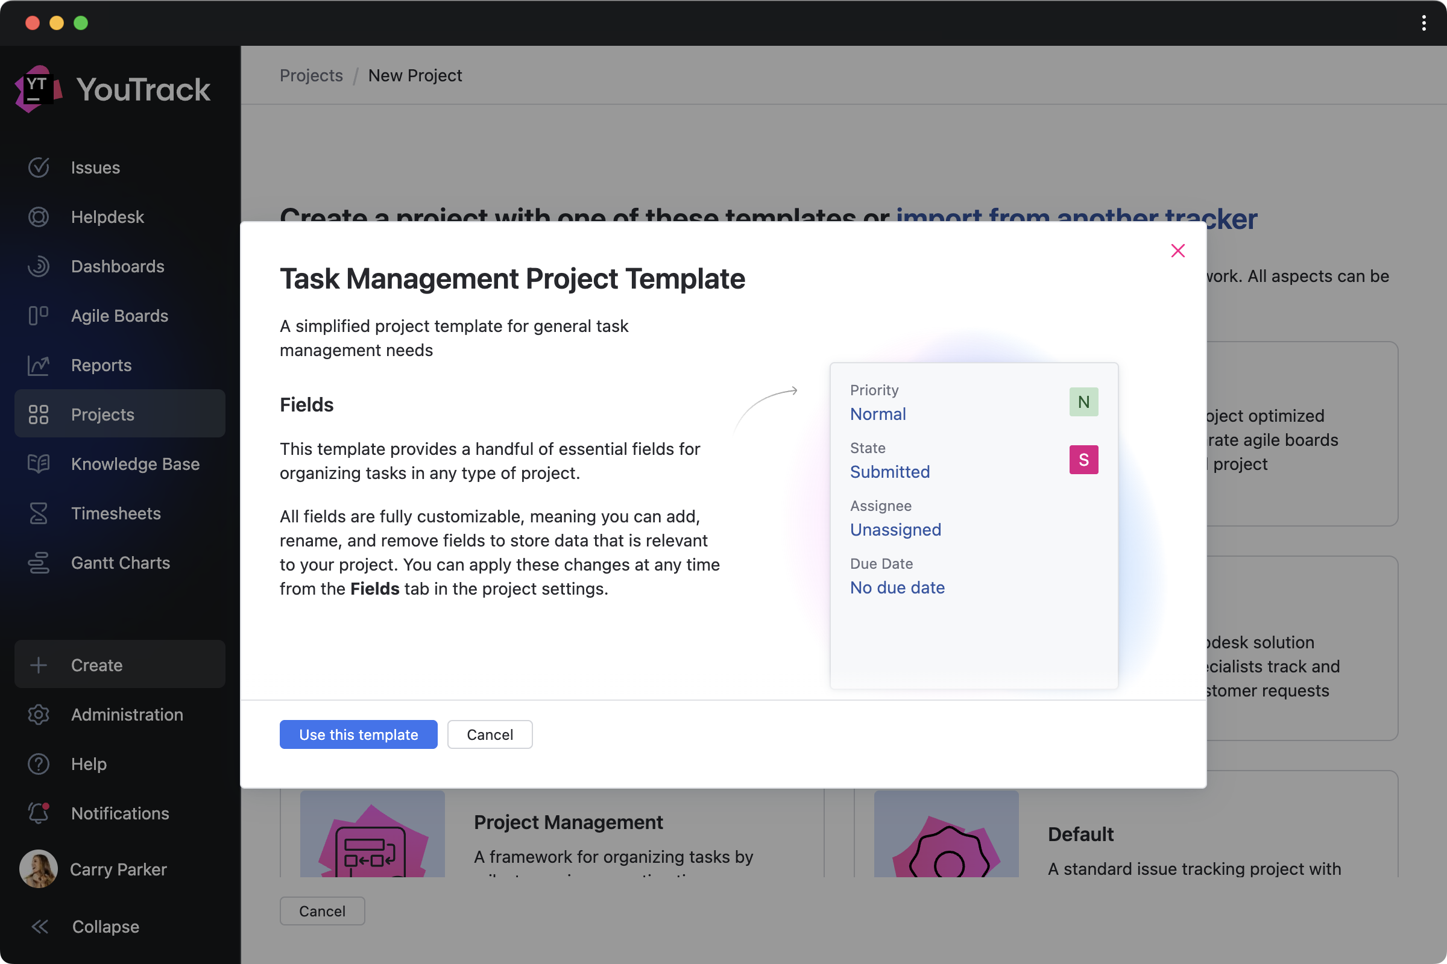Image resolution: width=1447 pixels, height=964 pixels.
Task: Click the Notifications label in sidebar
Action: (120, 813)
